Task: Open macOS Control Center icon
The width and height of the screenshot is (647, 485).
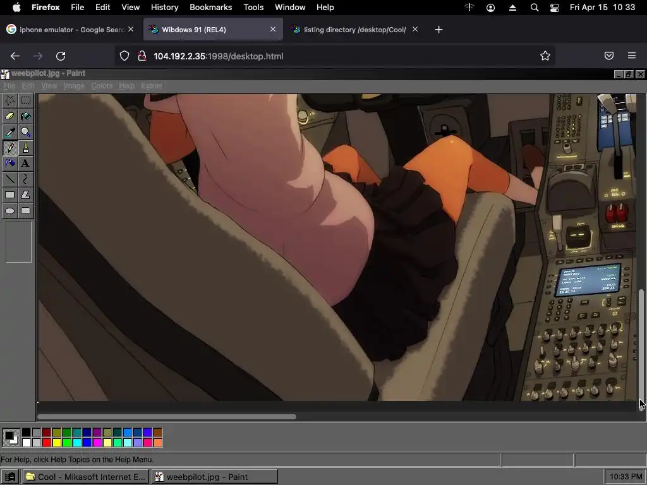Action: (x=555, y=8)
